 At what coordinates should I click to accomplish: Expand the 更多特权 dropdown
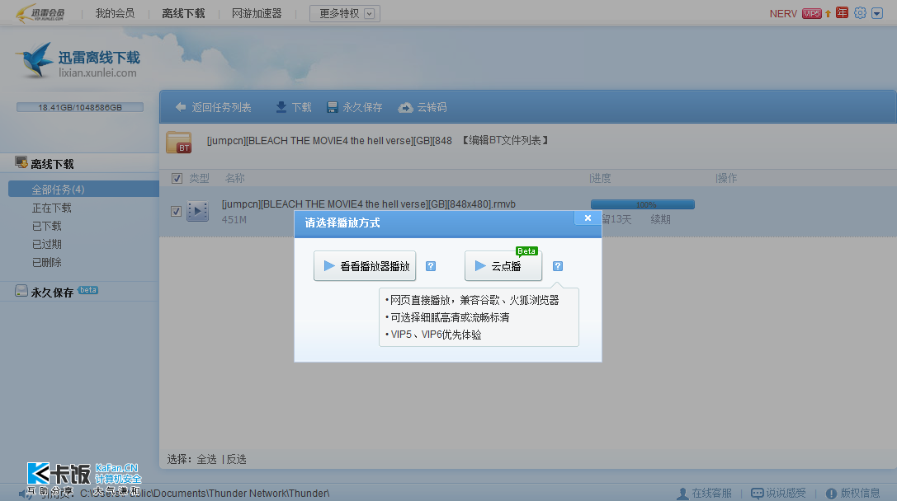345,13
